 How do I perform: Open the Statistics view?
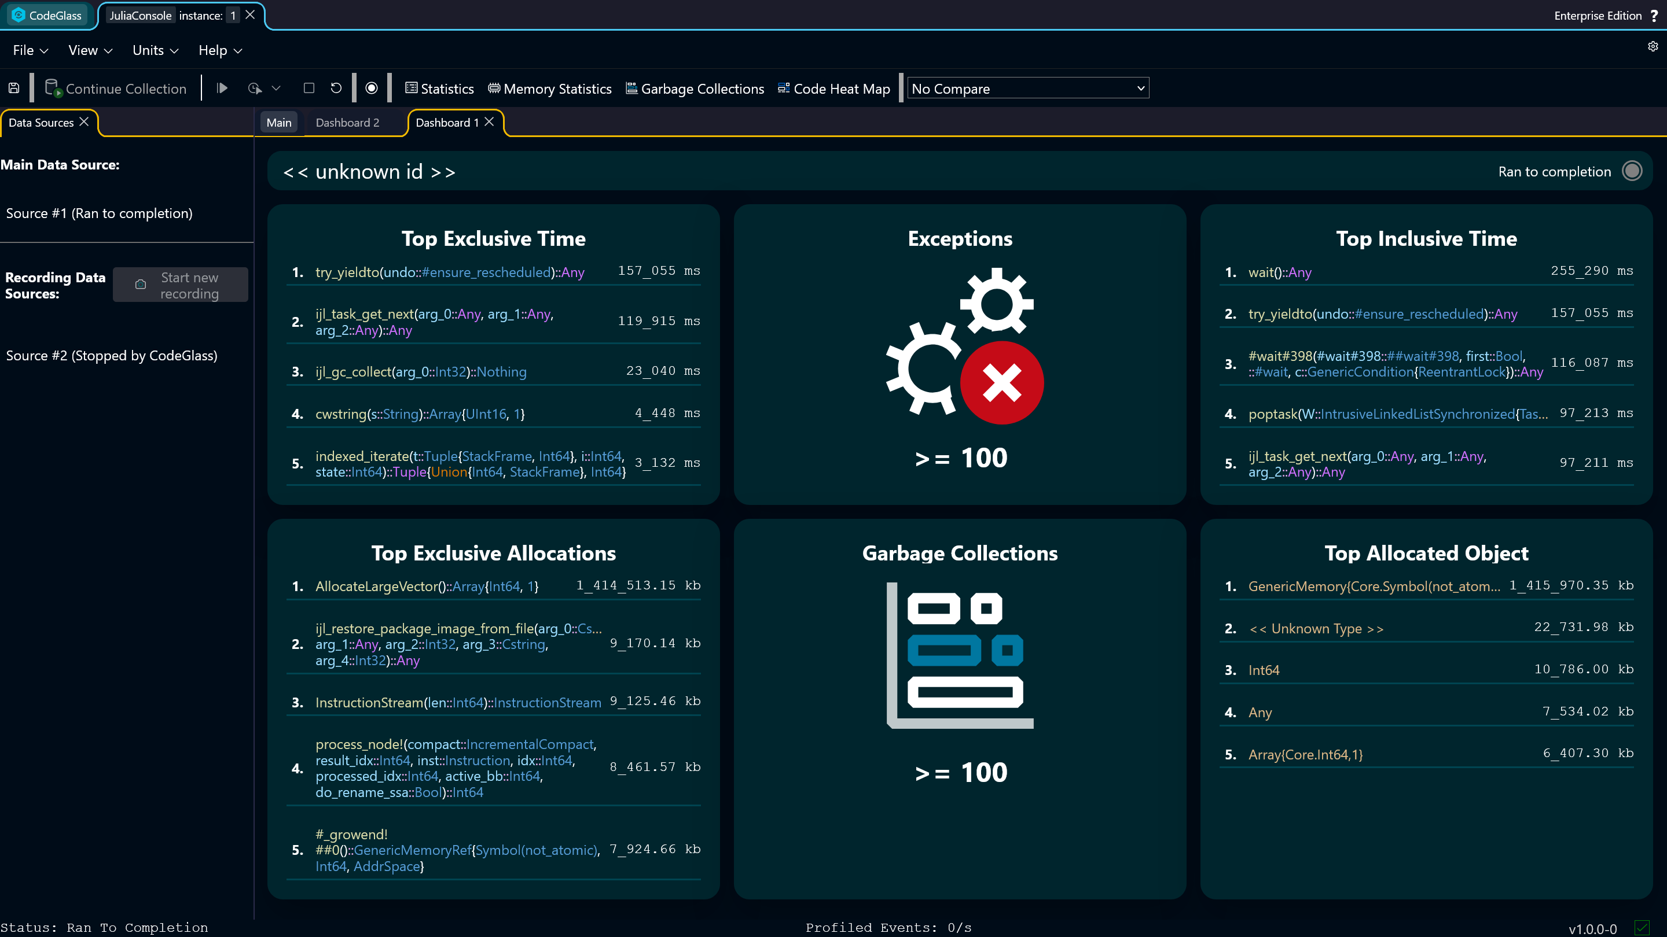439,88
